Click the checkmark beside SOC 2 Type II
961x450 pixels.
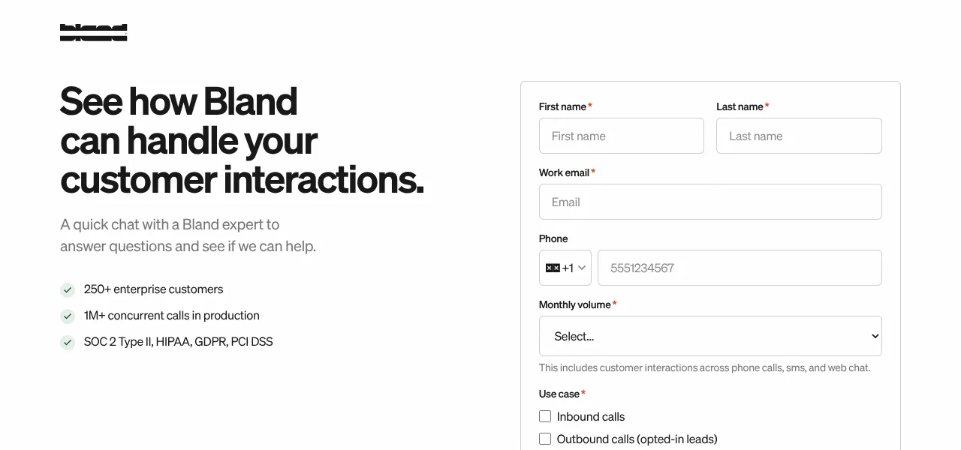(68, 343)
